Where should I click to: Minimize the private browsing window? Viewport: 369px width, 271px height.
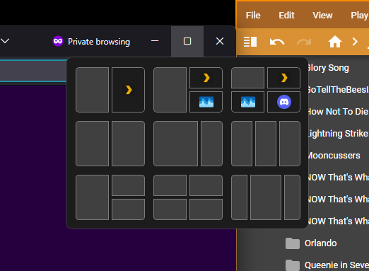[155, 41]
